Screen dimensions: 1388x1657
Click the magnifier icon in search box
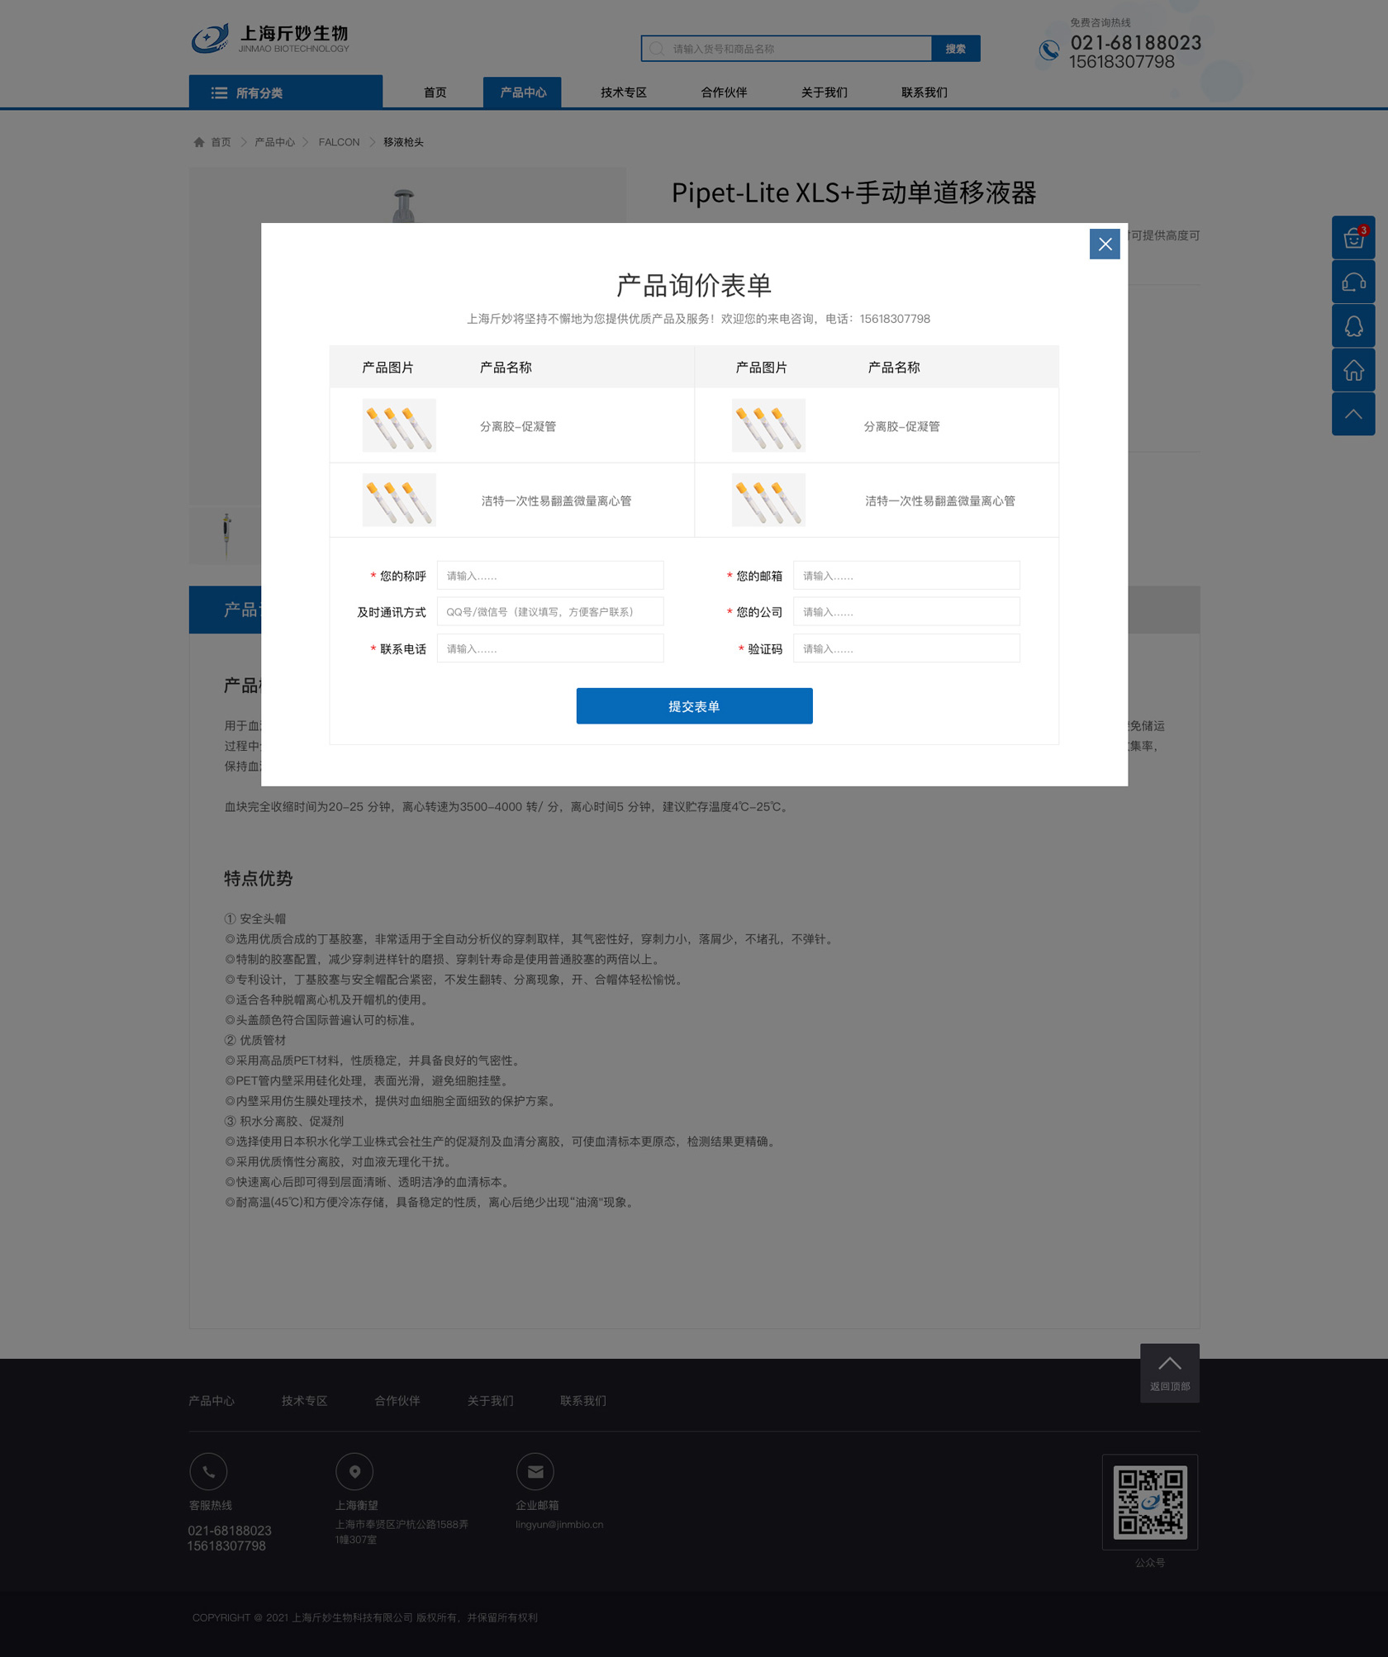coord(657,49)
